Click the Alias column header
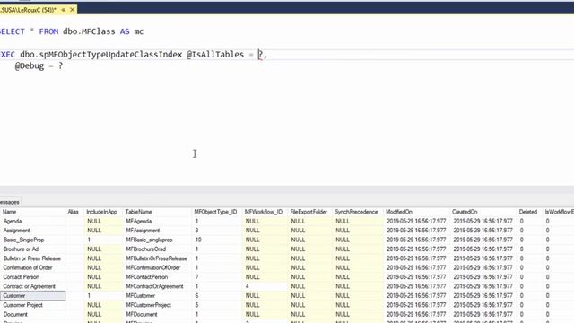This screenshot has width=574, height=323. point(74,212)
